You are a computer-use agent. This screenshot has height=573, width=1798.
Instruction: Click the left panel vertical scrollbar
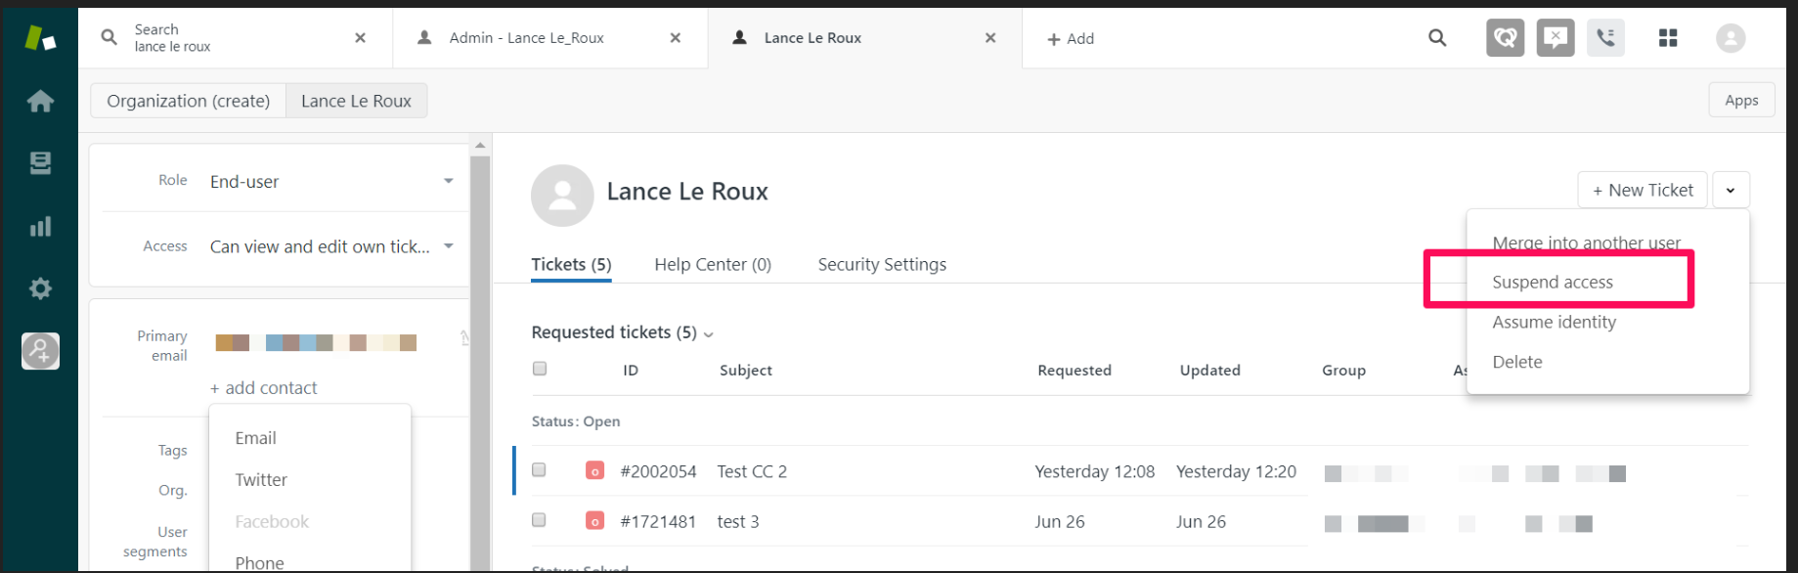pyautogui.click(x=480, y=352)
